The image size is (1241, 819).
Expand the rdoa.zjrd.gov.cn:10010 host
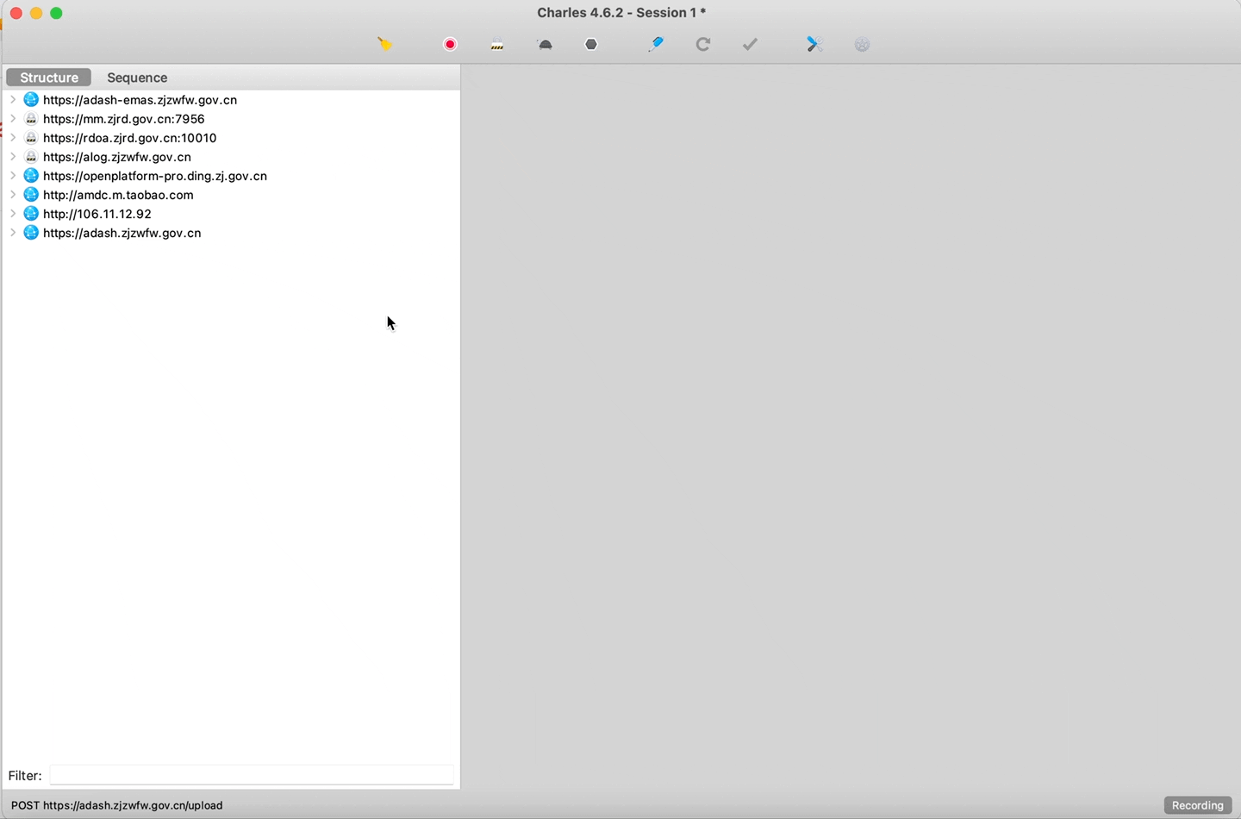13,138
